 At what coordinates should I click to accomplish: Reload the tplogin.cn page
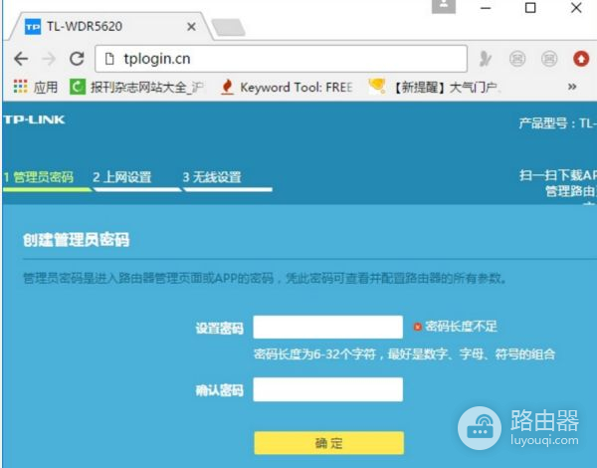(x=77, y=59)
